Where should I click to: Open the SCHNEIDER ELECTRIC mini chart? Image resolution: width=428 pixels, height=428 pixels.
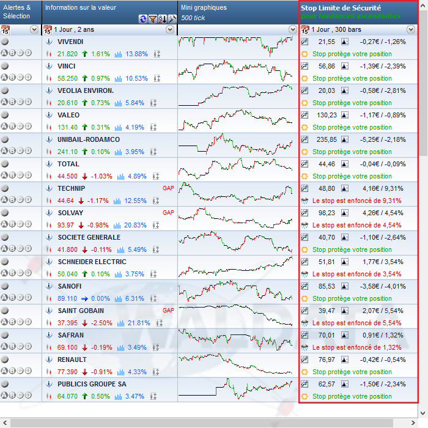click(235, 267)
